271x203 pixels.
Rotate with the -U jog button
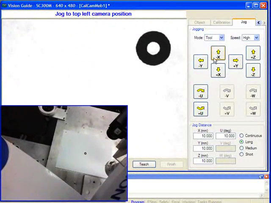(201, 92)
